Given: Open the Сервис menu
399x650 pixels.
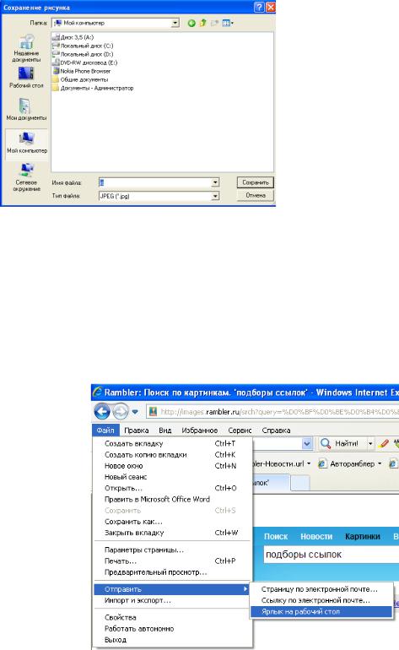Looking at the screenshot, I should click(x=240, y=431).
